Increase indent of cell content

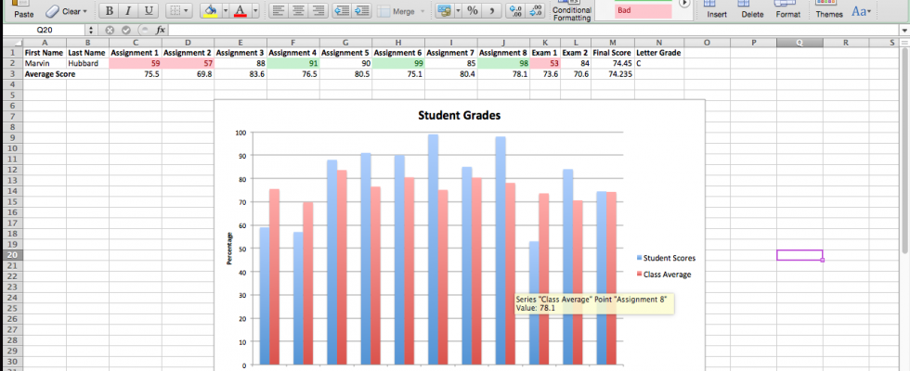(362, 11)
